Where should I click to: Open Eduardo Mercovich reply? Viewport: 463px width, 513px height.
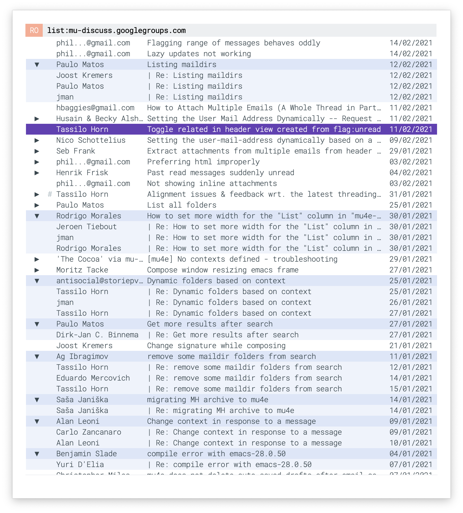[x=231, y=378]
